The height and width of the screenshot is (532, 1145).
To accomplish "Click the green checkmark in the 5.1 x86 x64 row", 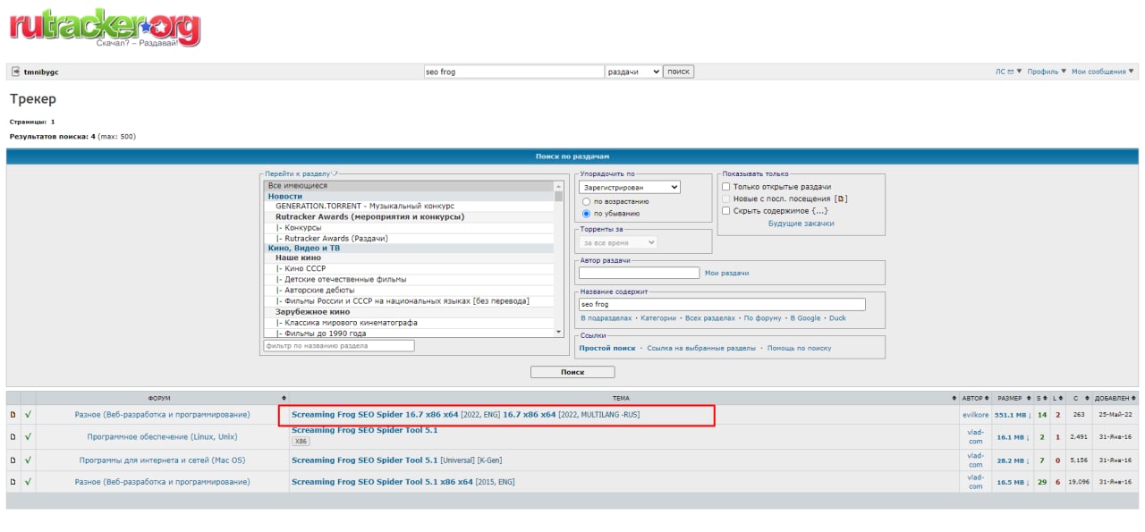I will pyautogui.click(x=28, y=482).
